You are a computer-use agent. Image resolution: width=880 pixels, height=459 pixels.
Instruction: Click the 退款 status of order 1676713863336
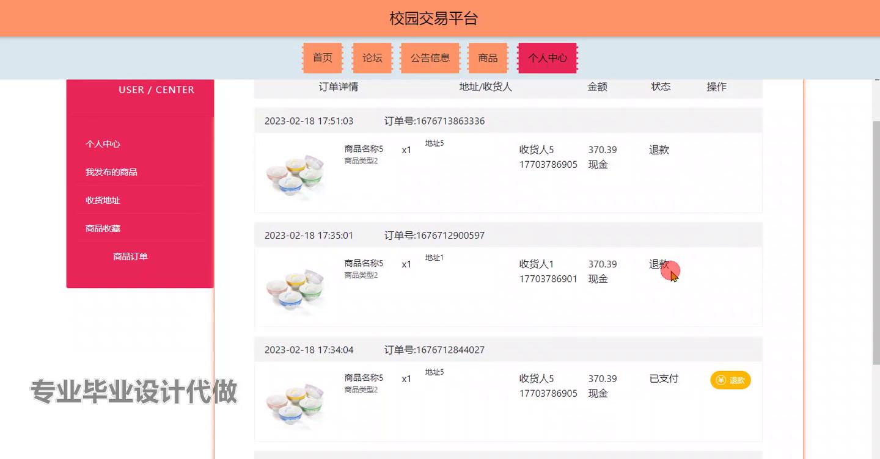pos(659,150)
